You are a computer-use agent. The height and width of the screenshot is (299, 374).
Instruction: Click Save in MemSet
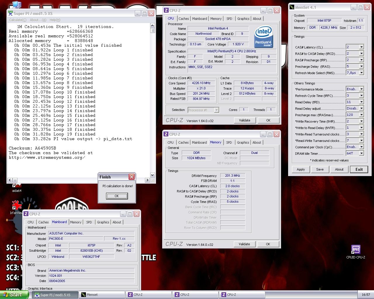(x=320, y=169)
